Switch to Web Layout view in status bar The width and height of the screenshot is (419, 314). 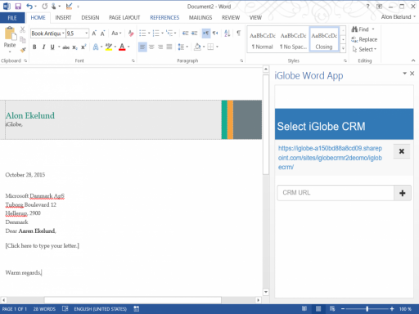(332, 308)
